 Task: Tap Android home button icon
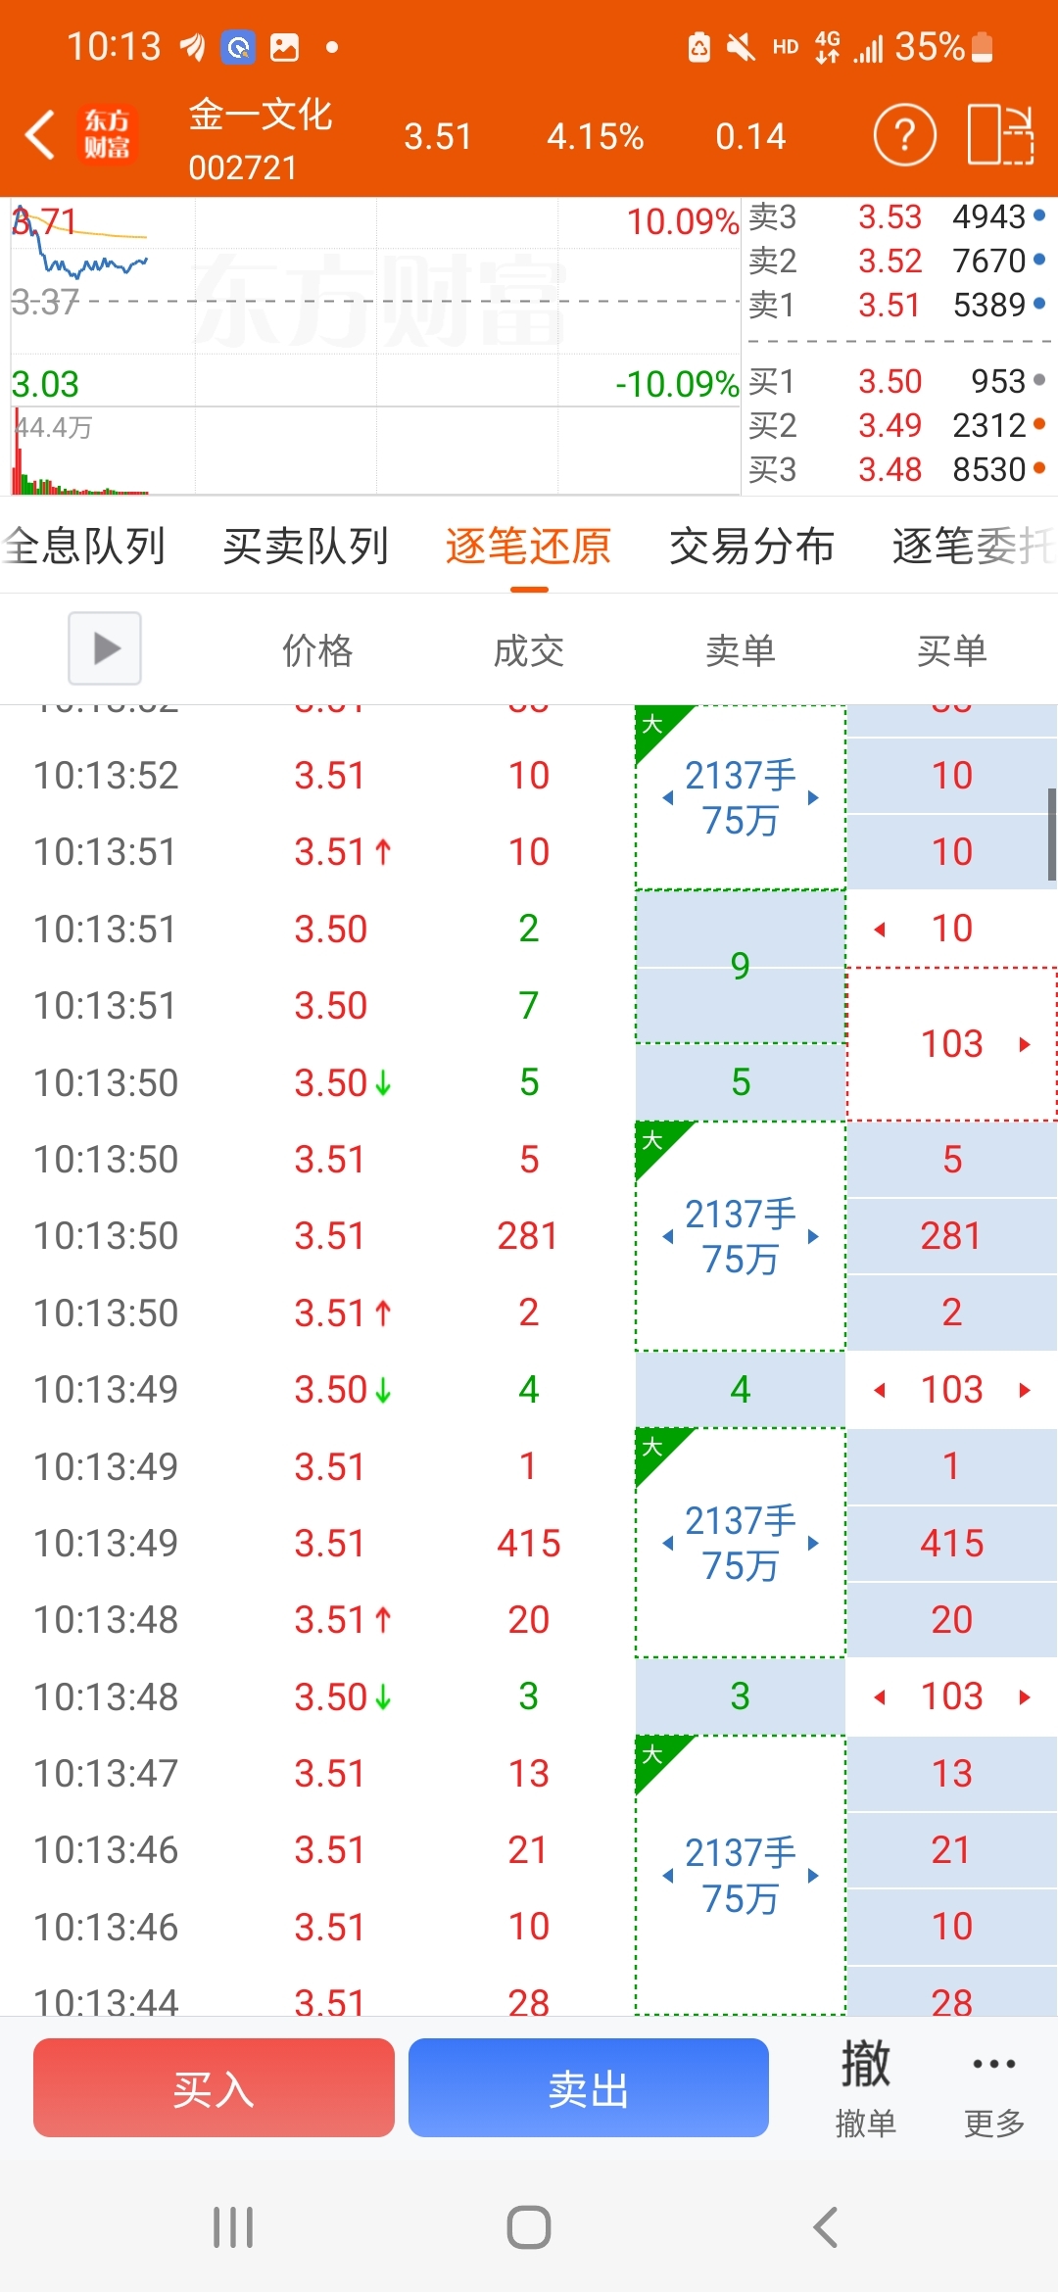529,2227
